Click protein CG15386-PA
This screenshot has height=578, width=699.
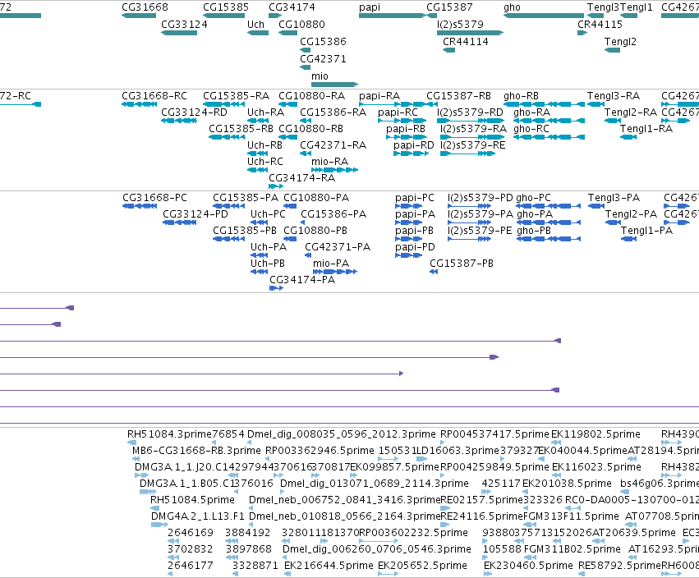coord(333,214)
